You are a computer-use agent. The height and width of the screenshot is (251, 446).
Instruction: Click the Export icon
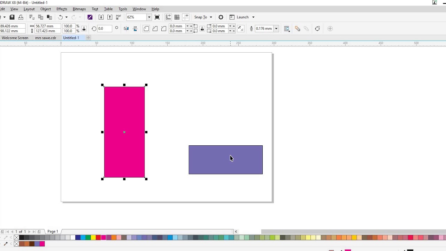tap(110, 17)
